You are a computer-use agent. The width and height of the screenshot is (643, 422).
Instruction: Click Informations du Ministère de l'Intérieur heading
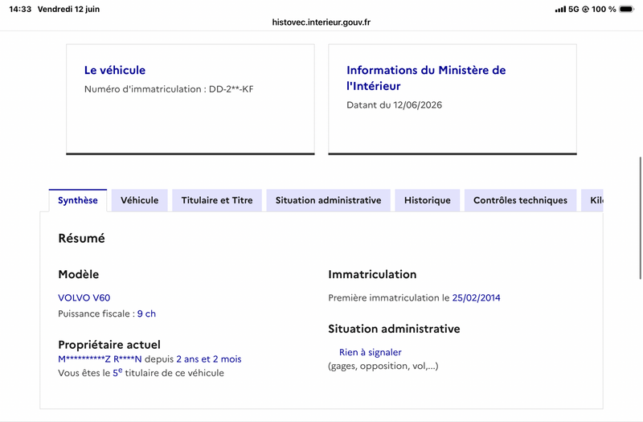(x=426, y=78)
